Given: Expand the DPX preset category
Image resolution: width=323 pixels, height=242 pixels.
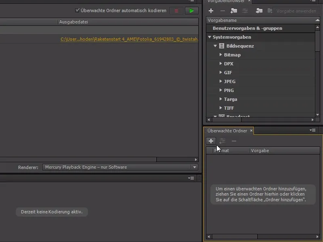Looking at the screenshot, I should (x=220, y=63).
